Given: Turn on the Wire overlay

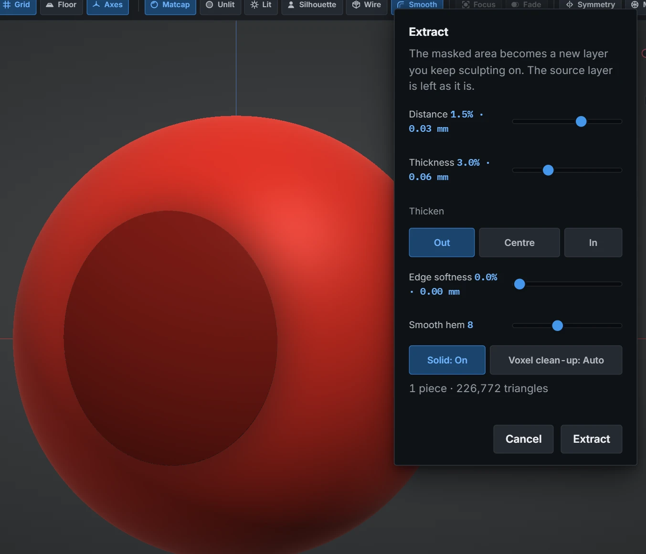Looking at the screenshot, I should click(367, 5).
